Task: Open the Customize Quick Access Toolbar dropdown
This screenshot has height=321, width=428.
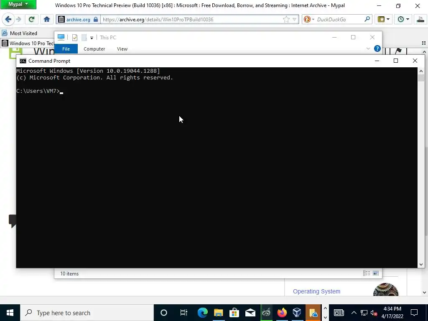Action: (92, 38)
